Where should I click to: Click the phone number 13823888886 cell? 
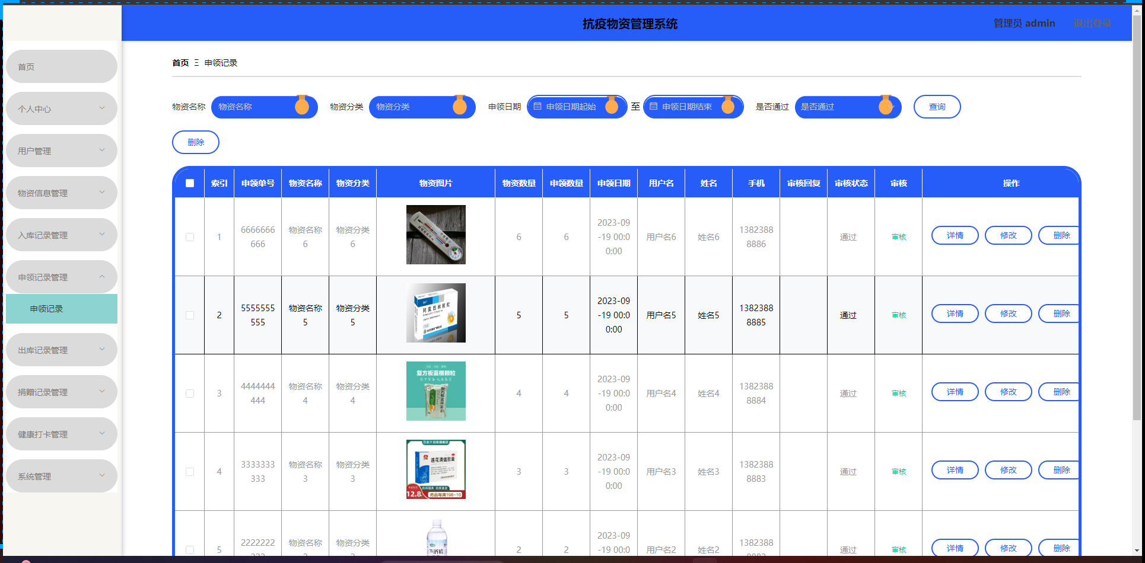click(x=756, y=237)
